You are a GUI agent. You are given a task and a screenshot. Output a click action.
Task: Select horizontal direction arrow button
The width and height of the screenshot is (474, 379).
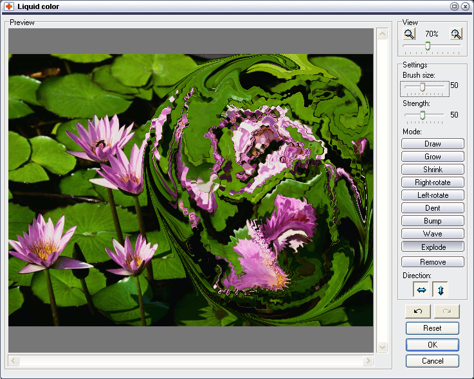click(x=421, y=290)
